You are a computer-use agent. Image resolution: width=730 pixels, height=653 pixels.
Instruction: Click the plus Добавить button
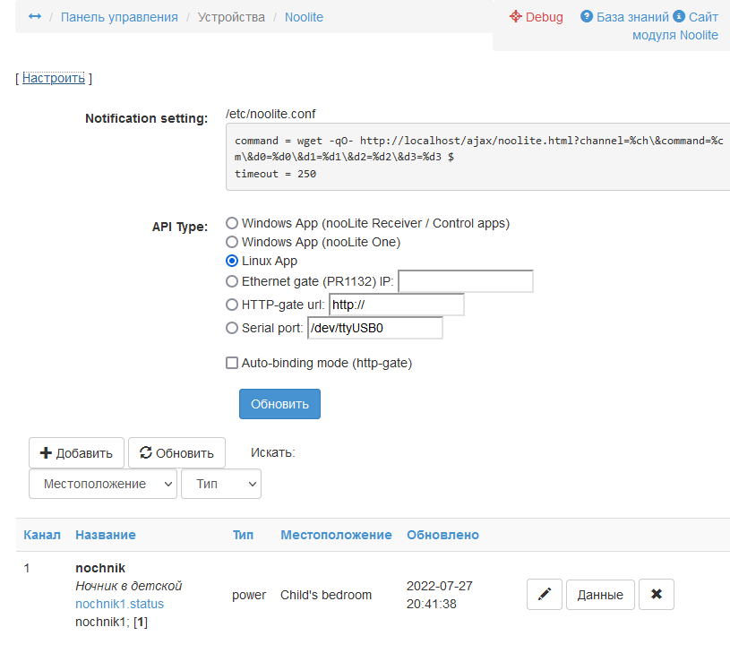click(76, 453)
